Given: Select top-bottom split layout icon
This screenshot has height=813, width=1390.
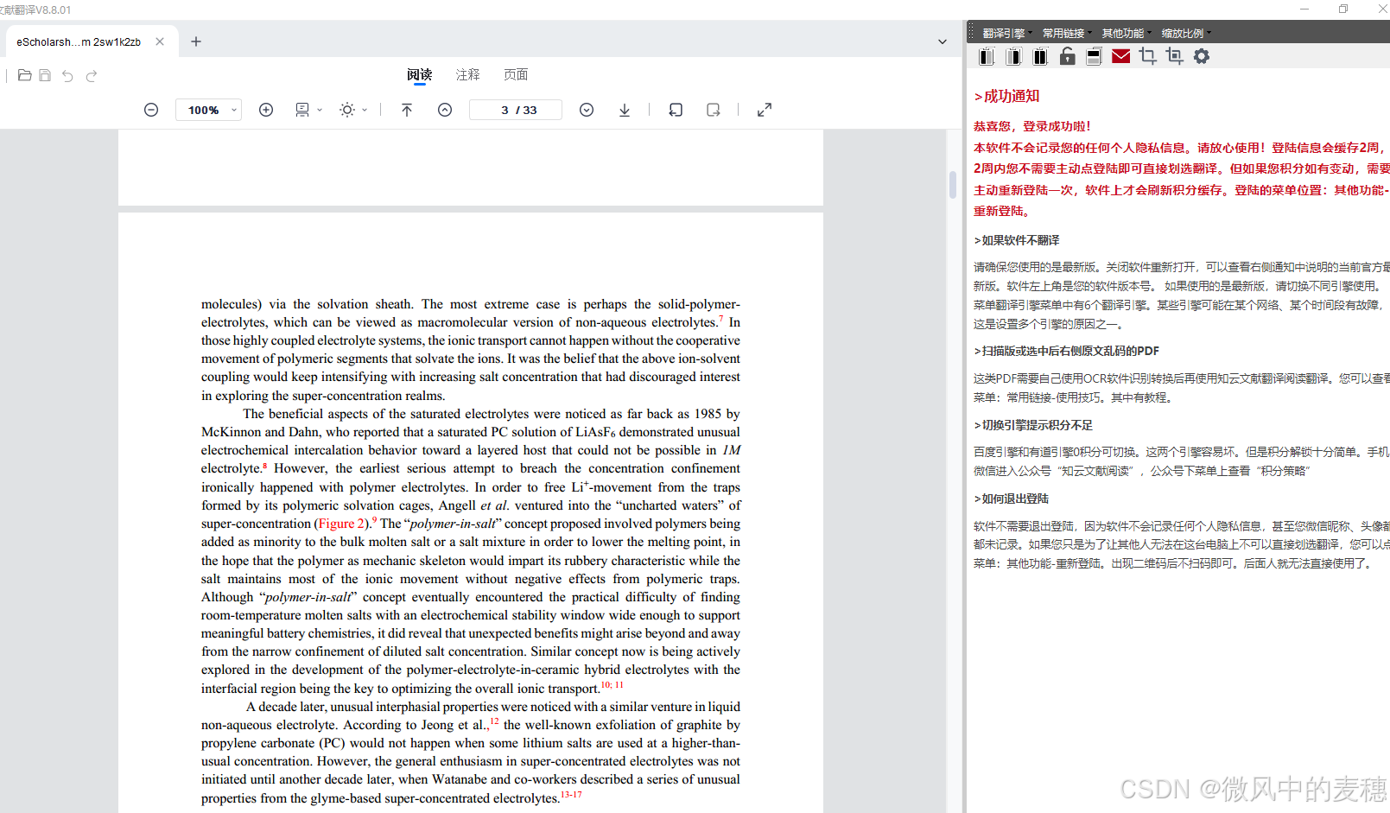Looking at the screenshot, I should tap(1094, 57).
